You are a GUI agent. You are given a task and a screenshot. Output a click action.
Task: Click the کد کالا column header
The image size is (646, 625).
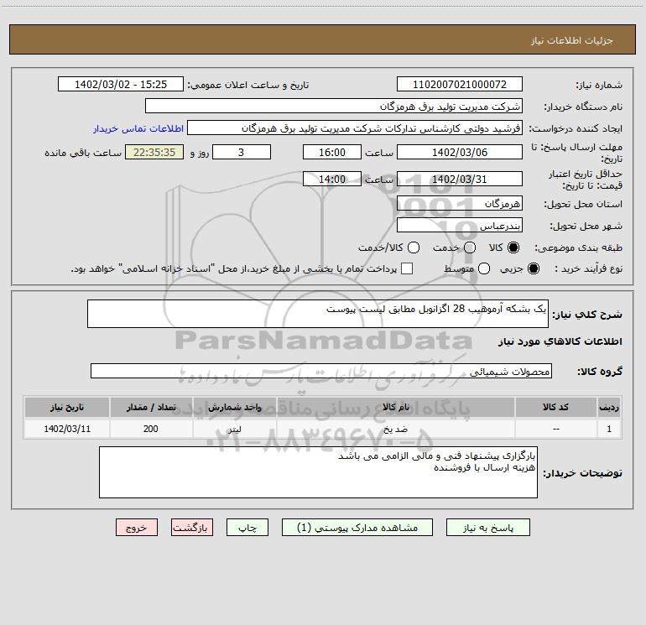click(x=555, y=407)
